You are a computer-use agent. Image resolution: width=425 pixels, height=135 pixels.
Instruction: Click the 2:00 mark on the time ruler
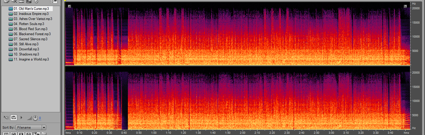243,133
